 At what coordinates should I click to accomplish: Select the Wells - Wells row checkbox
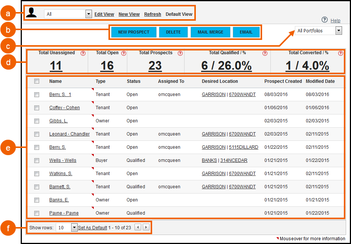tap(37, 160)
